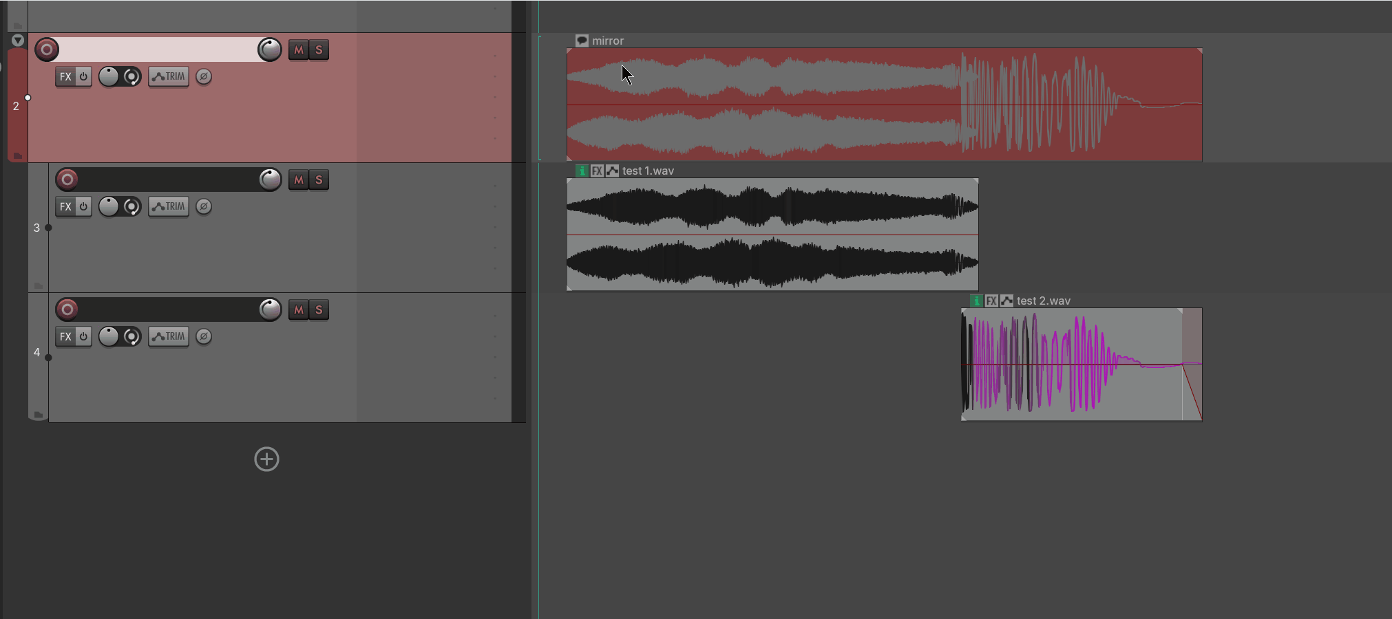Open item properties icon on test 1.wav
This screenshot has height=619, width=1392.
(x=582, y=171)
